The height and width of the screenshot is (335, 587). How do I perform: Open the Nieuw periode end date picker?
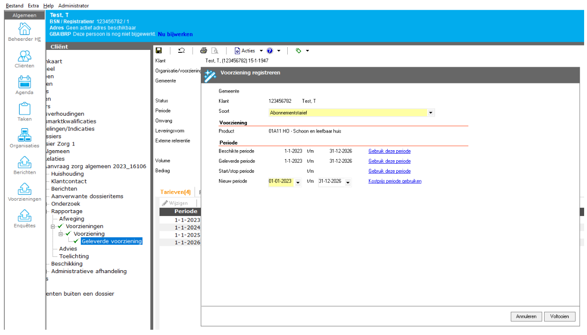[347, 182]
